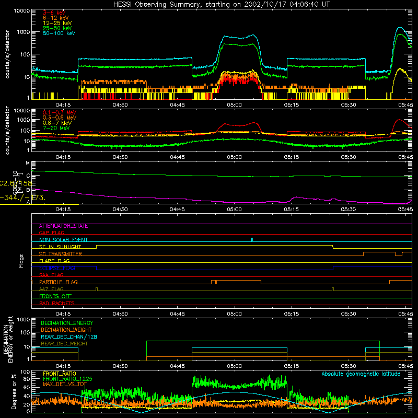Click the '04:30' tick under the top keV panel

point(120,105)
